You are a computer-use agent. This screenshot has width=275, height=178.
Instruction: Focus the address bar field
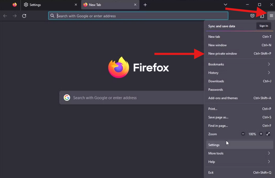click(138, 16)
